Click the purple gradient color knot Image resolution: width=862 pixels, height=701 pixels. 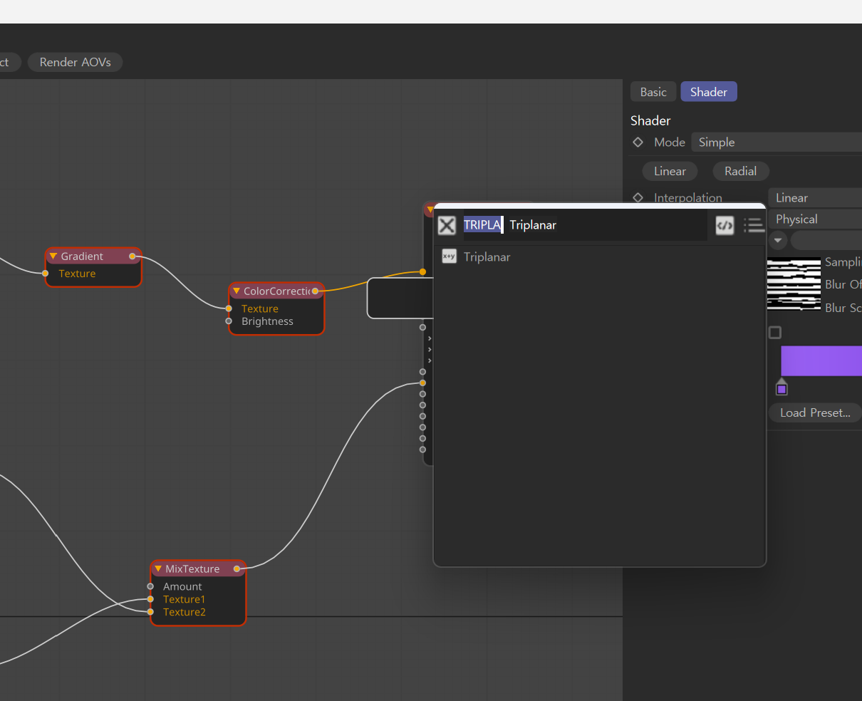point(781,388)
